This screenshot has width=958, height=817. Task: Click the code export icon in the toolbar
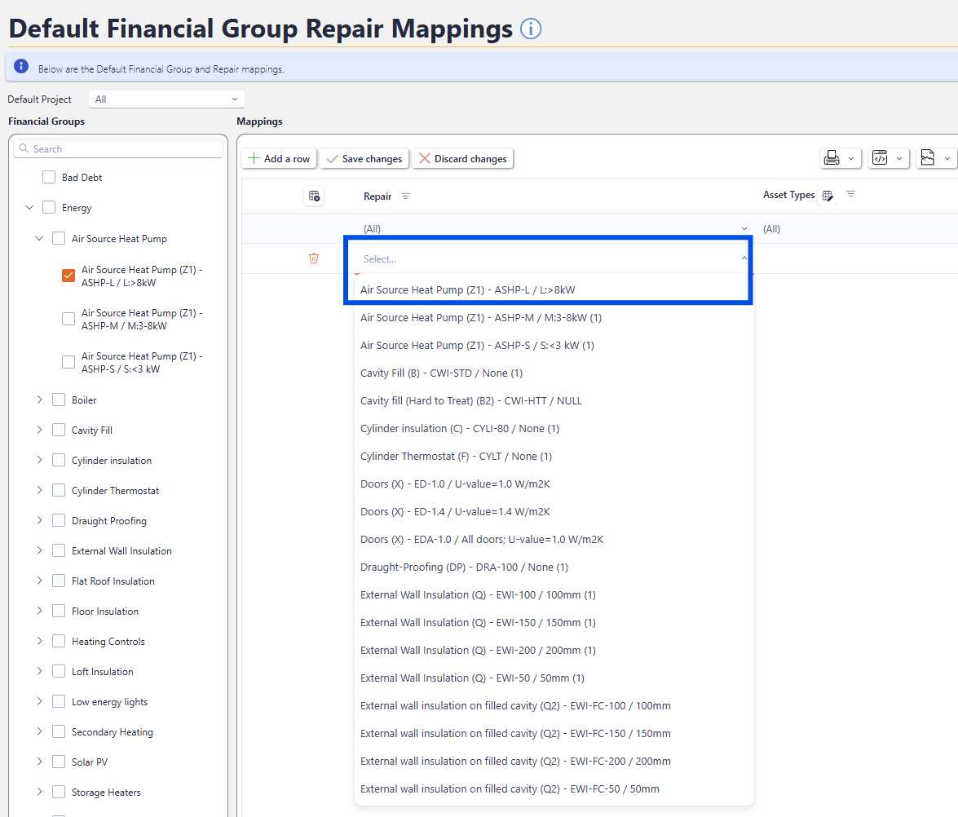tap(879, 158)
